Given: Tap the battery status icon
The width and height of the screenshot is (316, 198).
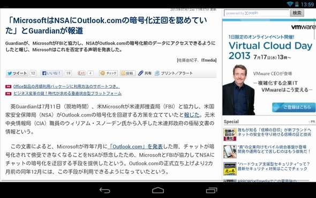Looking at the screenshot, I should 297,4.
